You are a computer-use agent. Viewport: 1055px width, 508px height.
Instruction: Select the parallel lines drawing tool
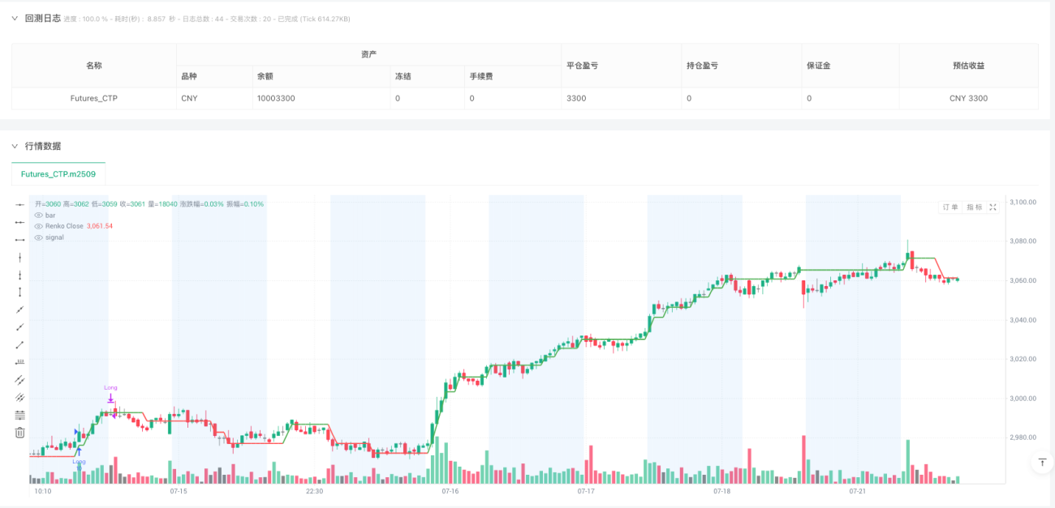pos(19,379)
